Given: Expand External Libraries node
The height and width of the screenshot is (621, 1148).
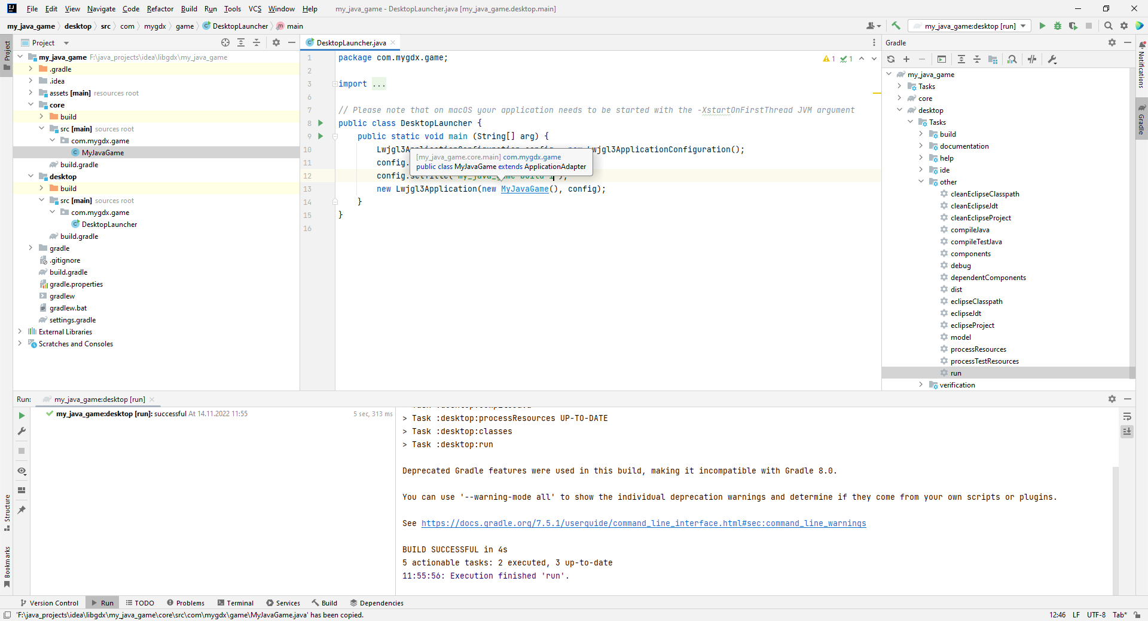Looking at the screenshot, I should point(20,331).
